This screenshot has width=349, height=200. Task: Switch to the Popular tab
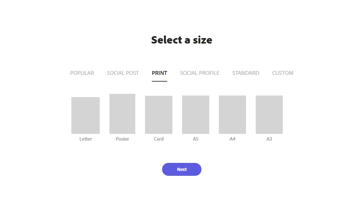(82, 73)
